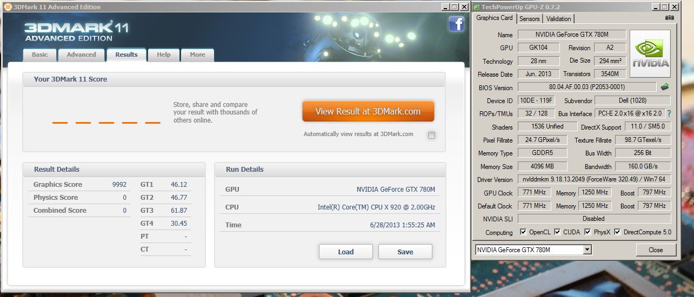The height and width of the screenshot is (297, 694).
Task: Toggle Automatically view results at 3DMark.com
Action: point(431,135)
